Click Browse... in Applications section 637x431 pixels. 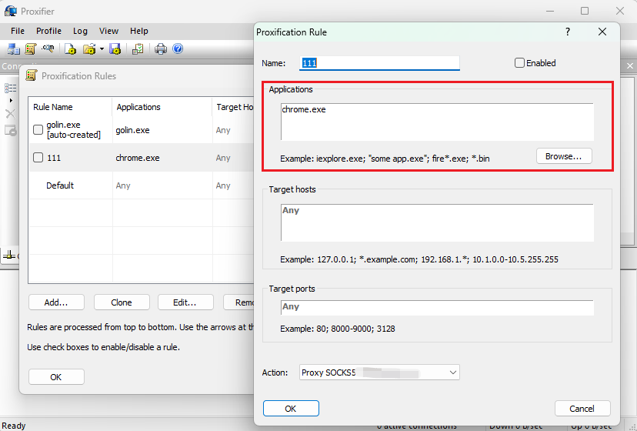[x=563, y=156]
